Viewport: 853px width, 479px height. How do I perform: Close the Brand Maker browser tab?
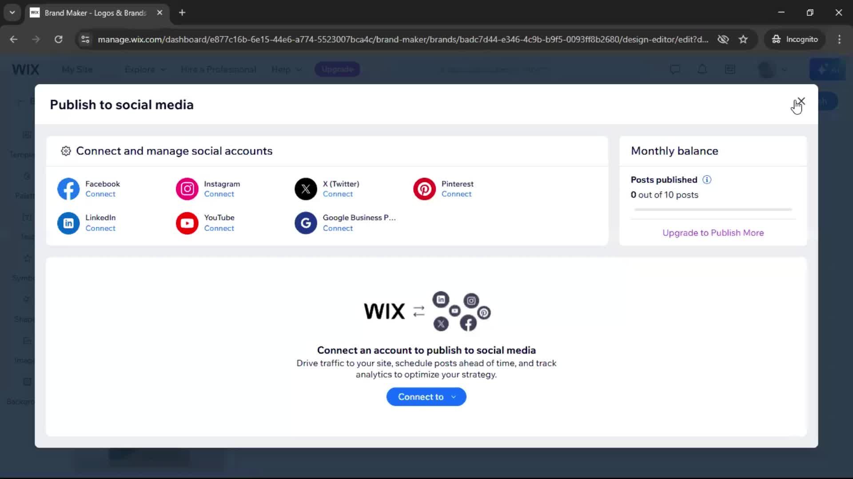[159, 12]
